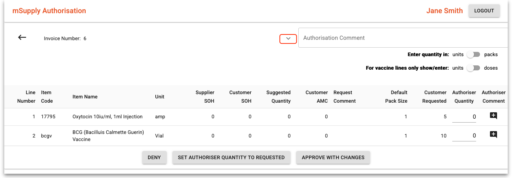Screen dimensions: 512x178
Task: Log out using the Logout button
Action: tap(484, 11)
